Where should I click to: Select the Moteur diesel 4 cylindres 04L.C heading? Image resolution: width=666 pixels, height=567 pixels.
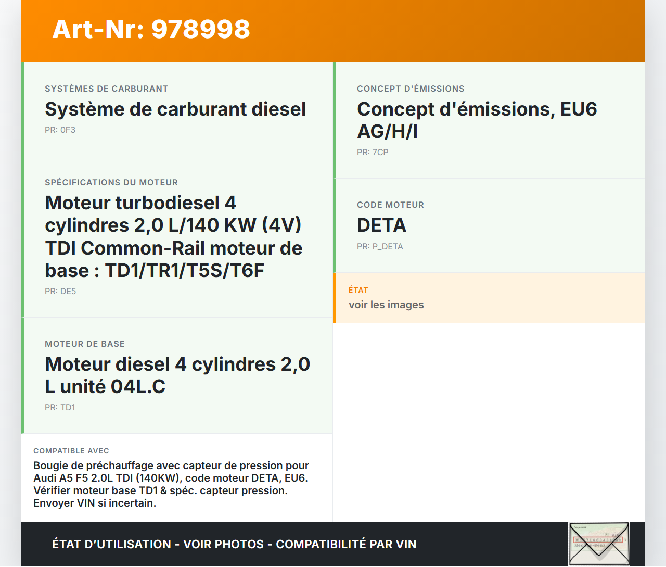177,375
